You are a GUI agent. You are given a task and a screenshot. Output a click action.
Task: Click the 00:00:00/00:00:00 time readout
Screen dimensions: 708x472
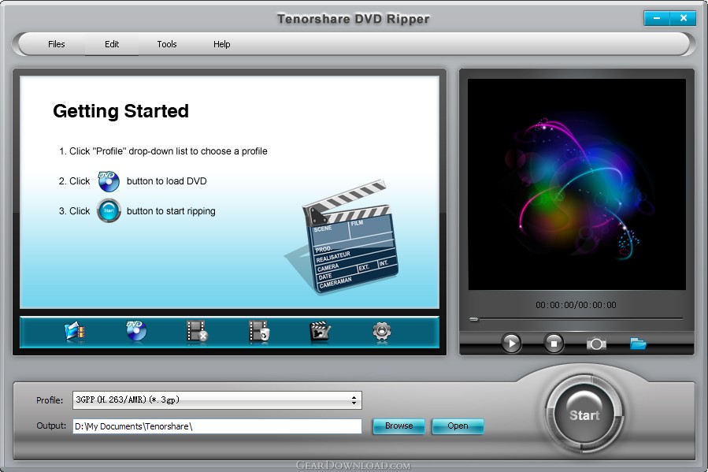coord(576,305)
